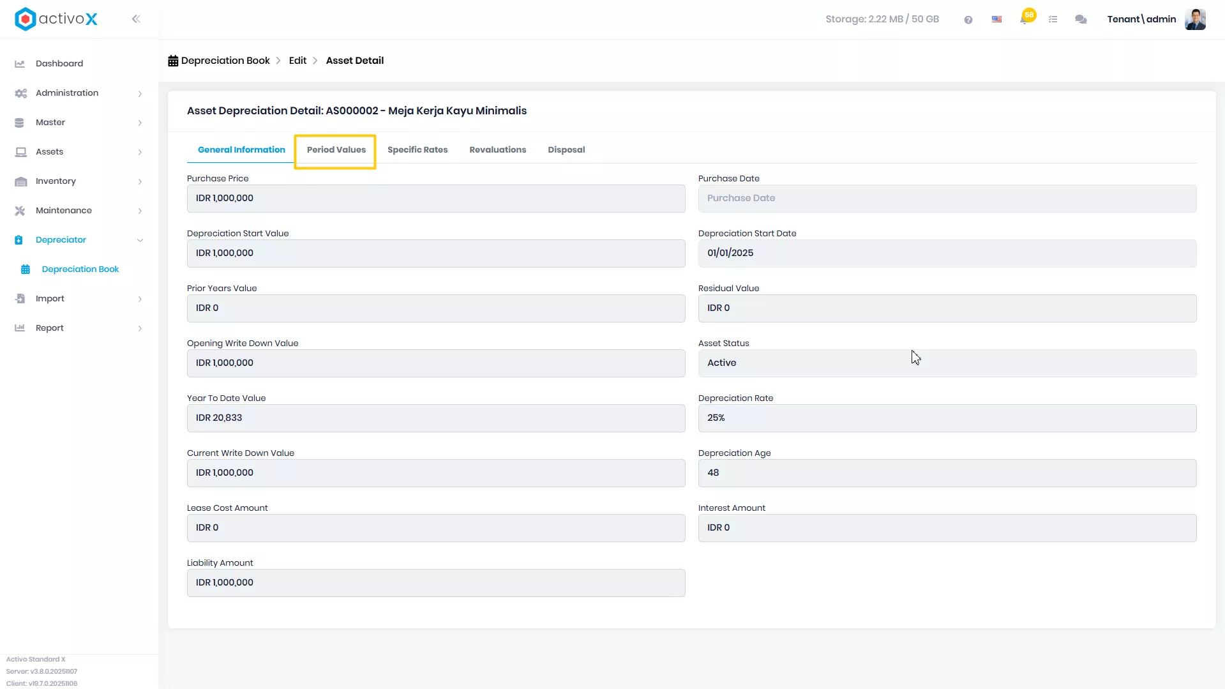1225x689 pixels.
Task: Click the admin user avatar
Action: 1195,19
